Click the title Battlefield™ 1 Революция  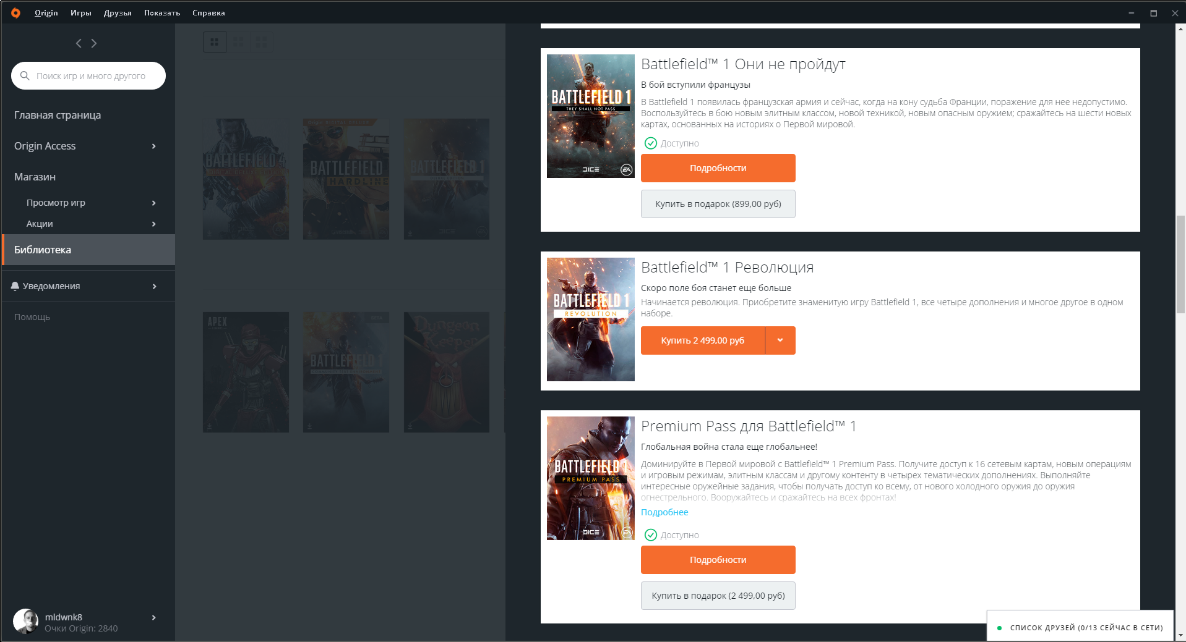pyautogui.click(x=727, y=268)
